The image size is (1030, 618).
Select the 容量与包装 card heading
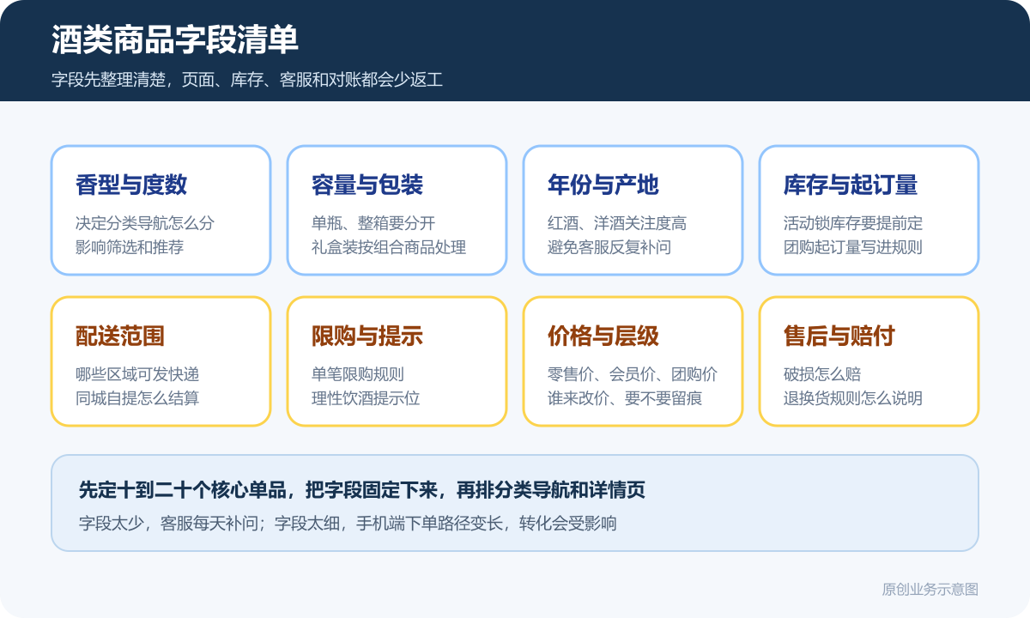tap(367, 185)
